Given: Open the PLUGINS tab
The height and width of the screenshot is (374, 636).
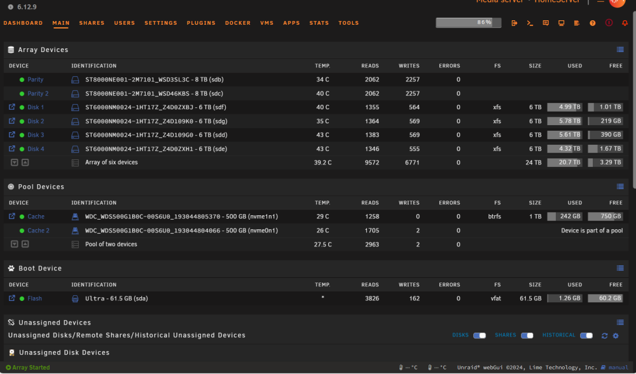Looking at the screenshot, I should [201, 23].
